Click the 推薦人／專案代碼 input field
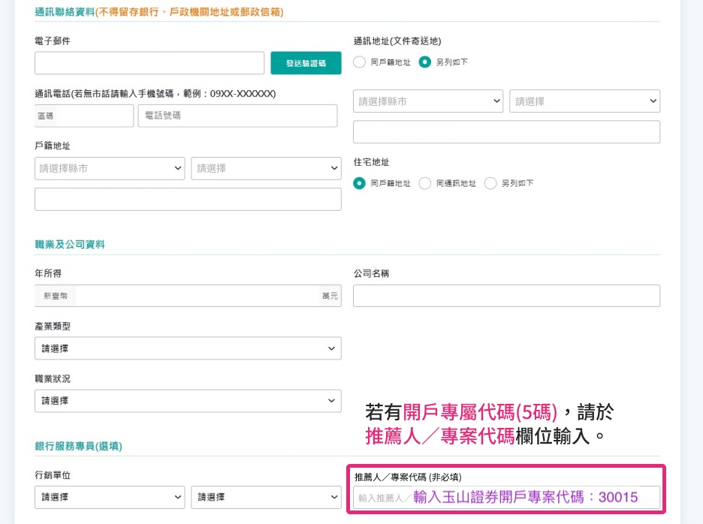 coord(506,497)
